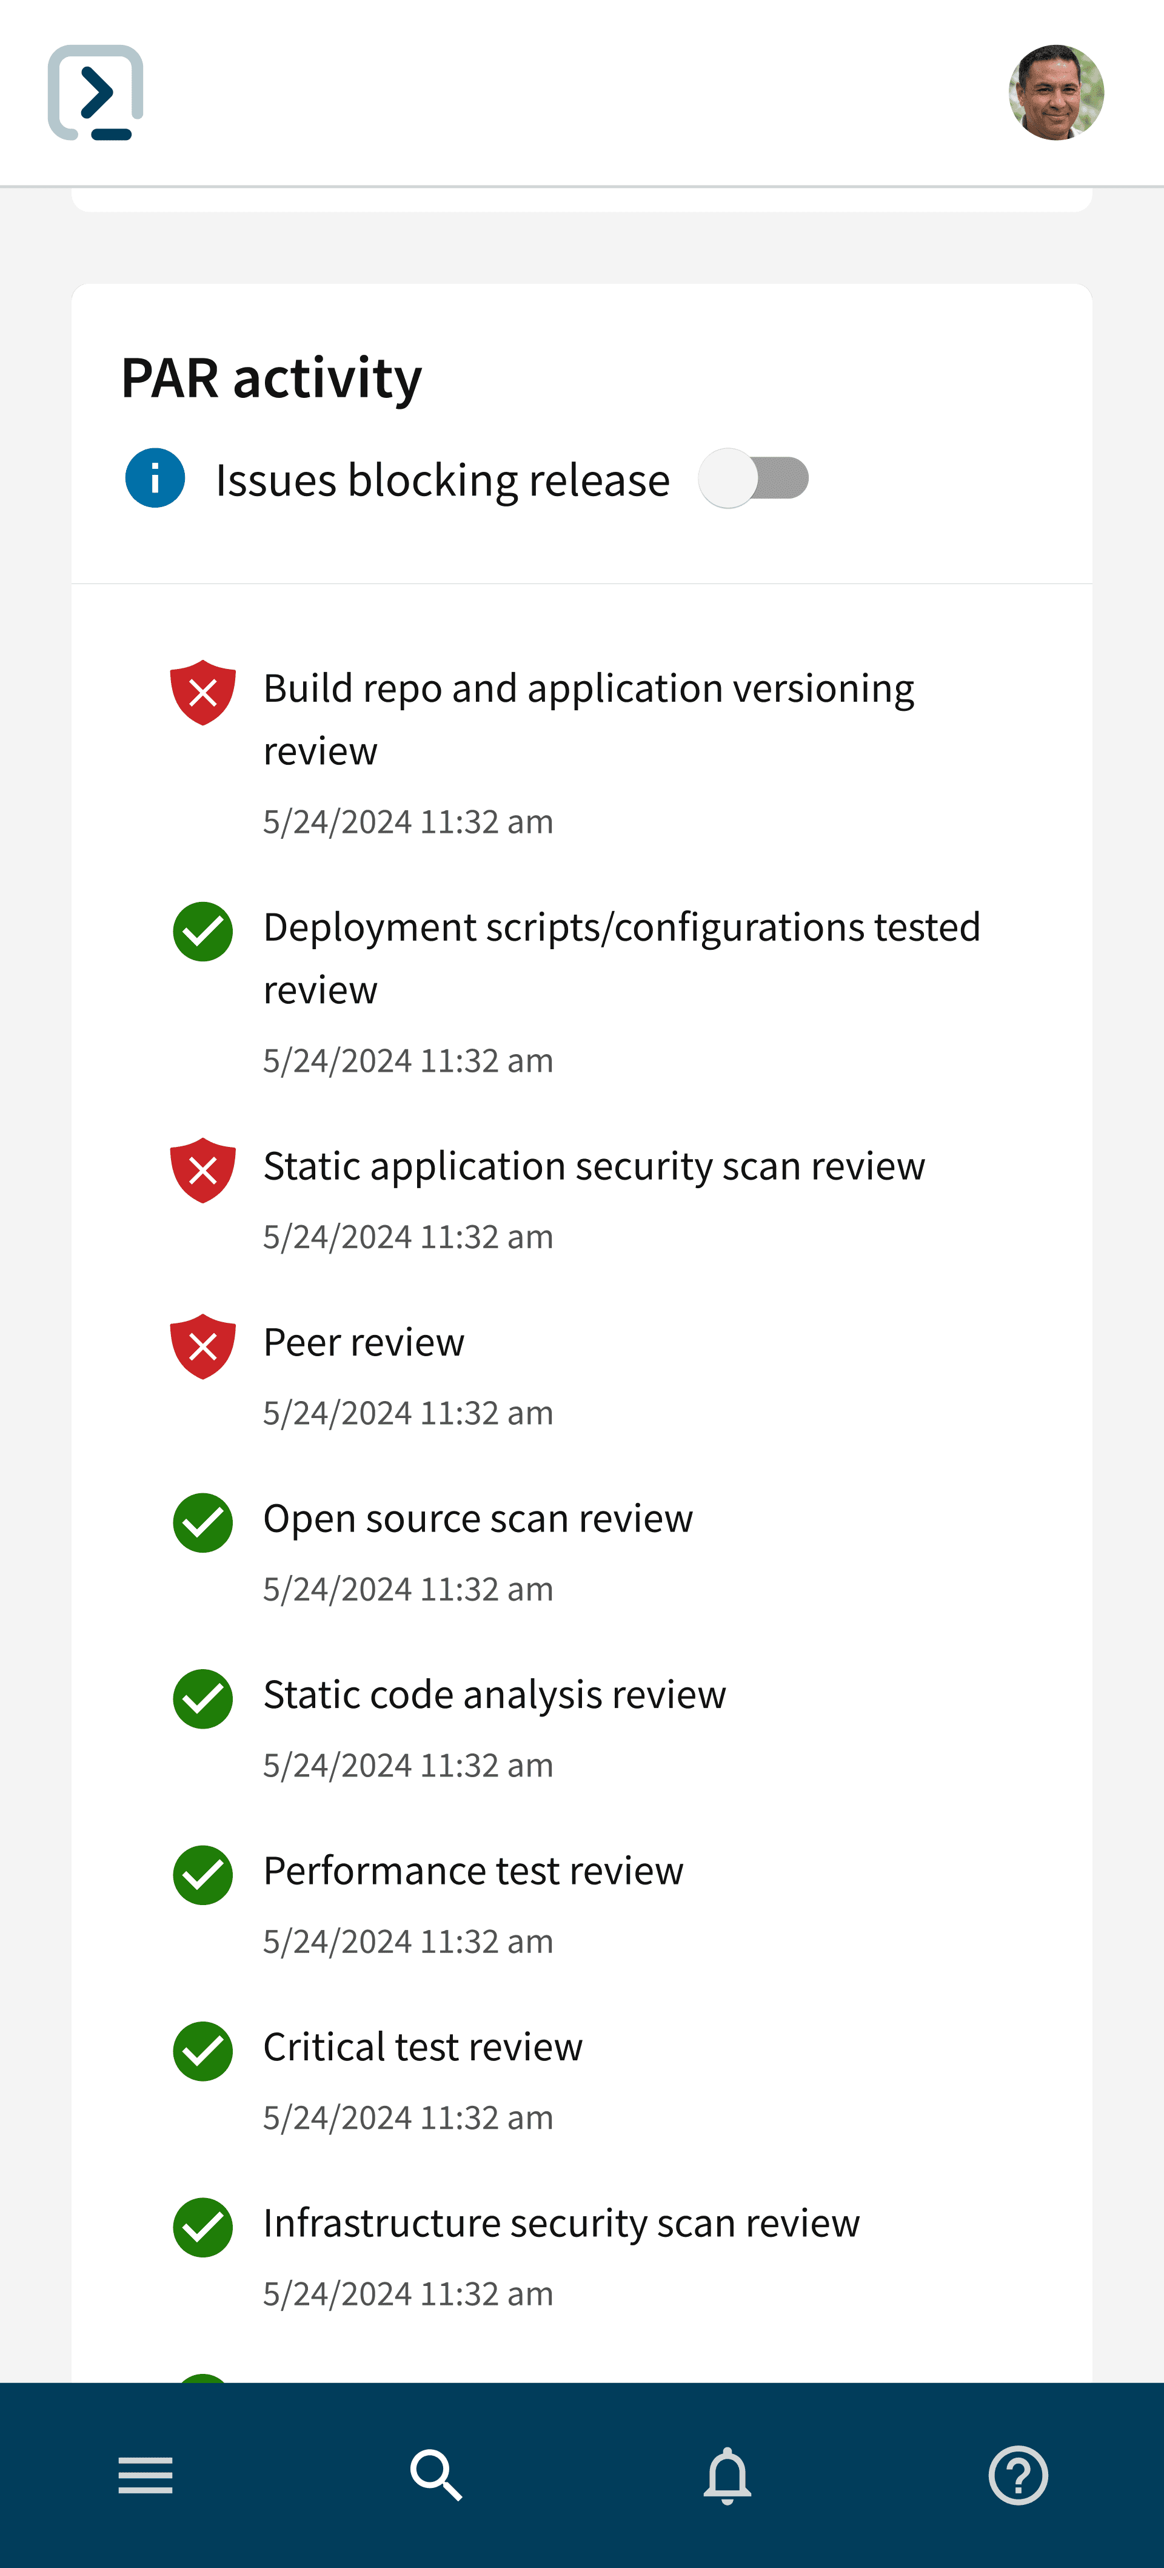Screen dimensions: 1164x2568
Task: Open notifications bell icon
Action: 727,2475
